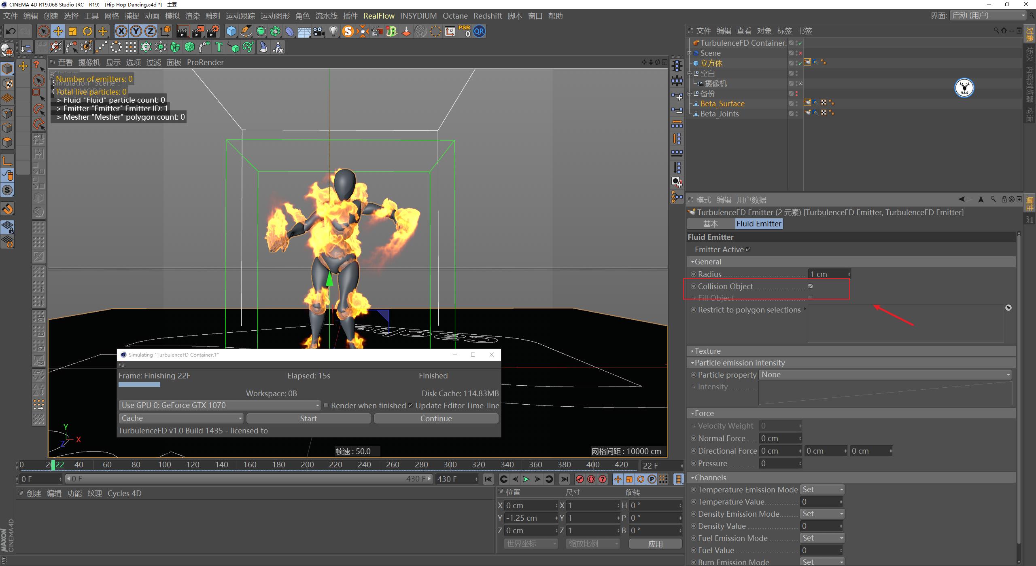Click the Continue button

click(436, 418)
